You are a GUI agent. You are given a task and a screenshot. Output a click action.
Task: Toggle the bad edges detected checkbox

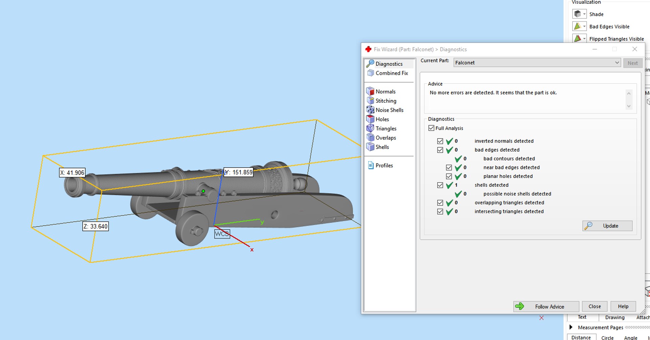click(440, 150)
